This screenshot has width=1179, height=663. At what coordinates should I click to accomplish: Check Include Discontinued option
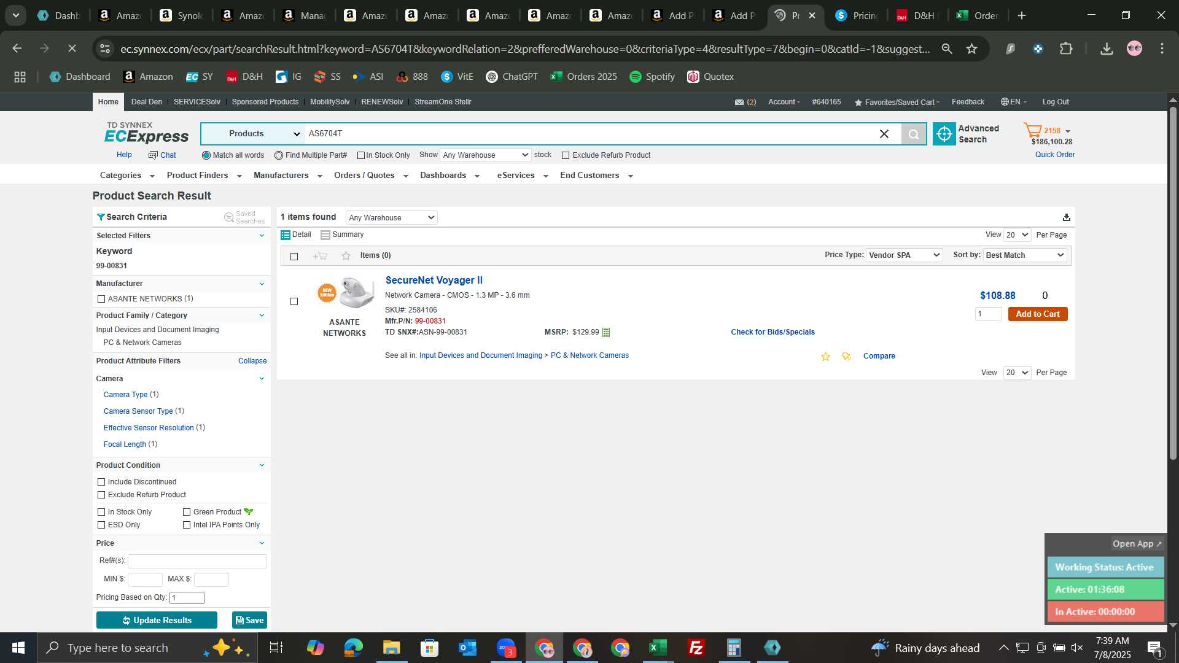point(101,482)
